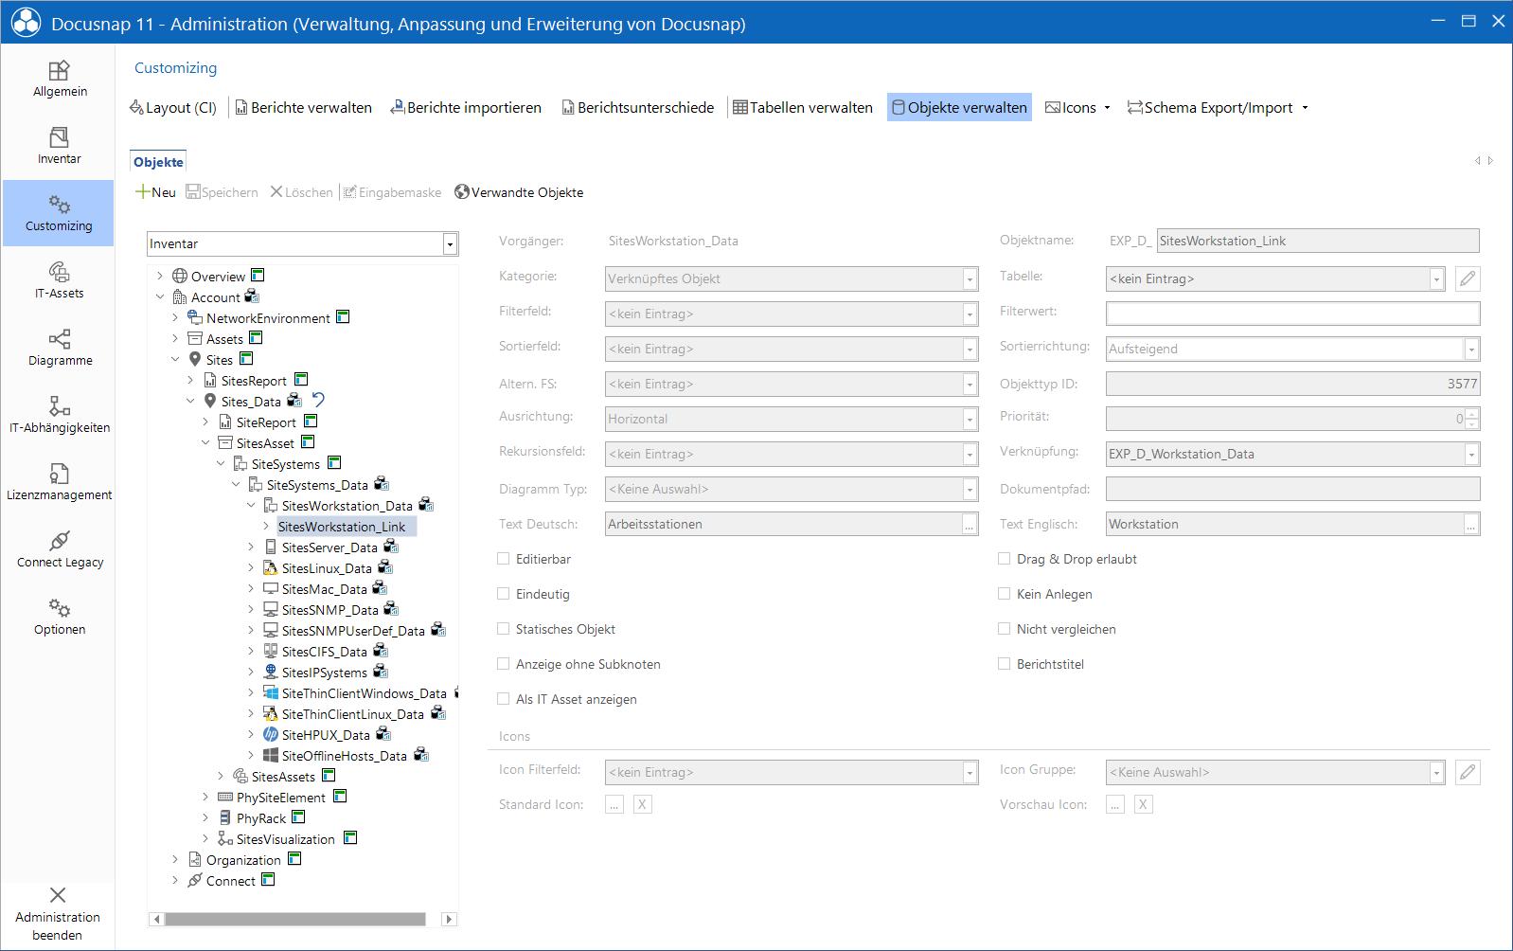The width and height of the screenshot is (1513, 951).
Task: Click the Sites location pin icon
Action: coord(195,359)
